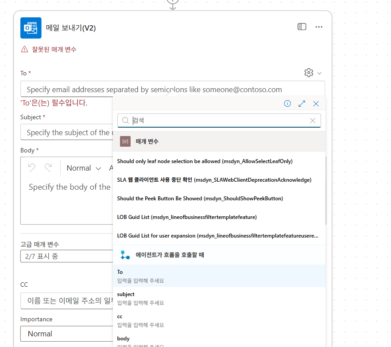Select SLA 웹 클라이언트 사용 중단 확인 parameter
Screen dimensions: 391x347
[219, 180]
